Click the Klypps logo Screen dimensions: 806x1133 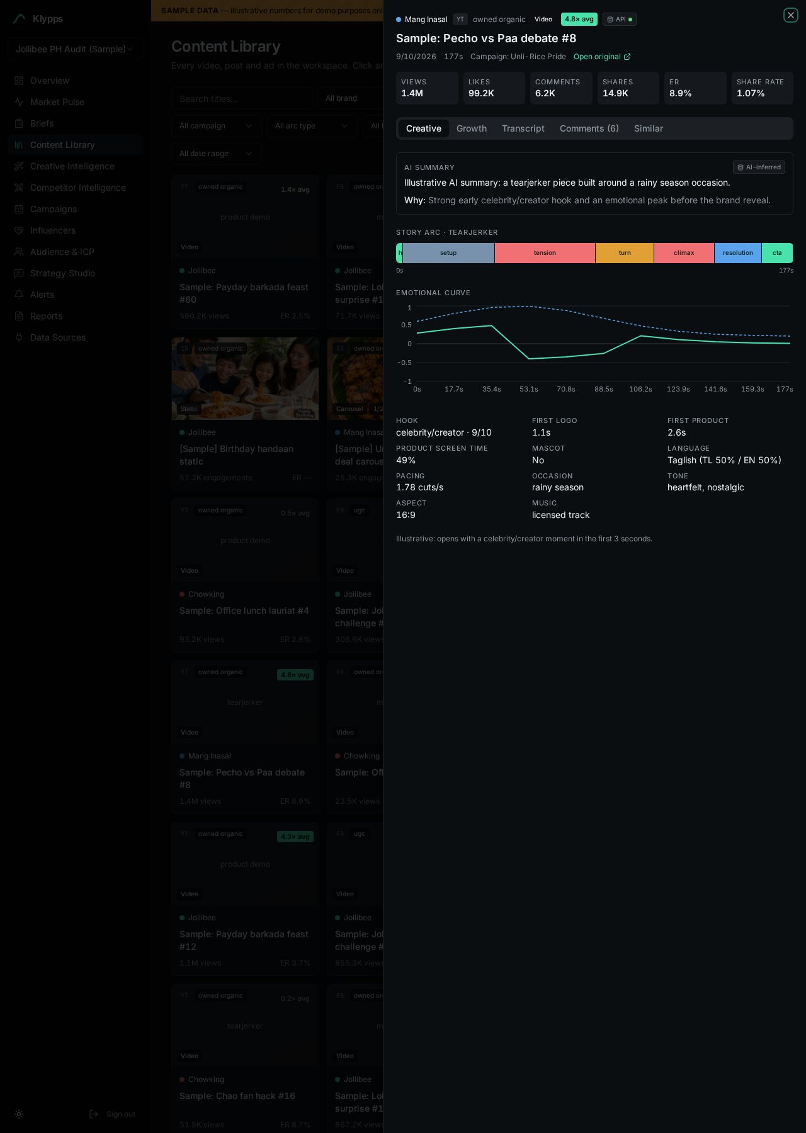pyautogui.click(x=38, y=19)
